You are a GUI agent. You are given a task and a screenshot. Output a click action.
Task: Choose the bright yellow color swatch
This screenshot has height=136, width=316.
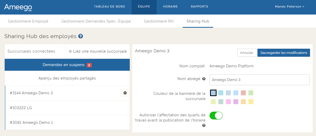pyautogui.click(x=251, y=102)
